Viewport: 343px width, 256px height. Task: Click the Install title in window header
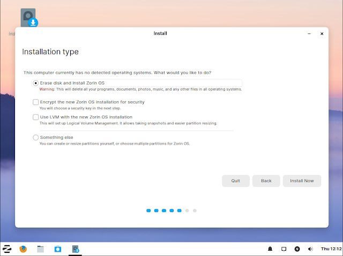160,33
